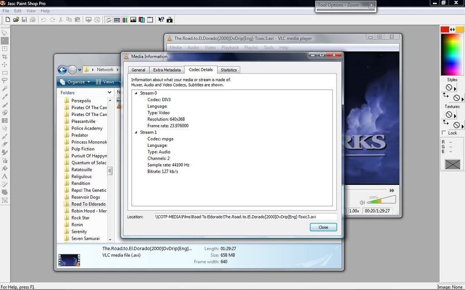Click the Location path field
This screenshot has height=290, width=465.
coord(245,217)
